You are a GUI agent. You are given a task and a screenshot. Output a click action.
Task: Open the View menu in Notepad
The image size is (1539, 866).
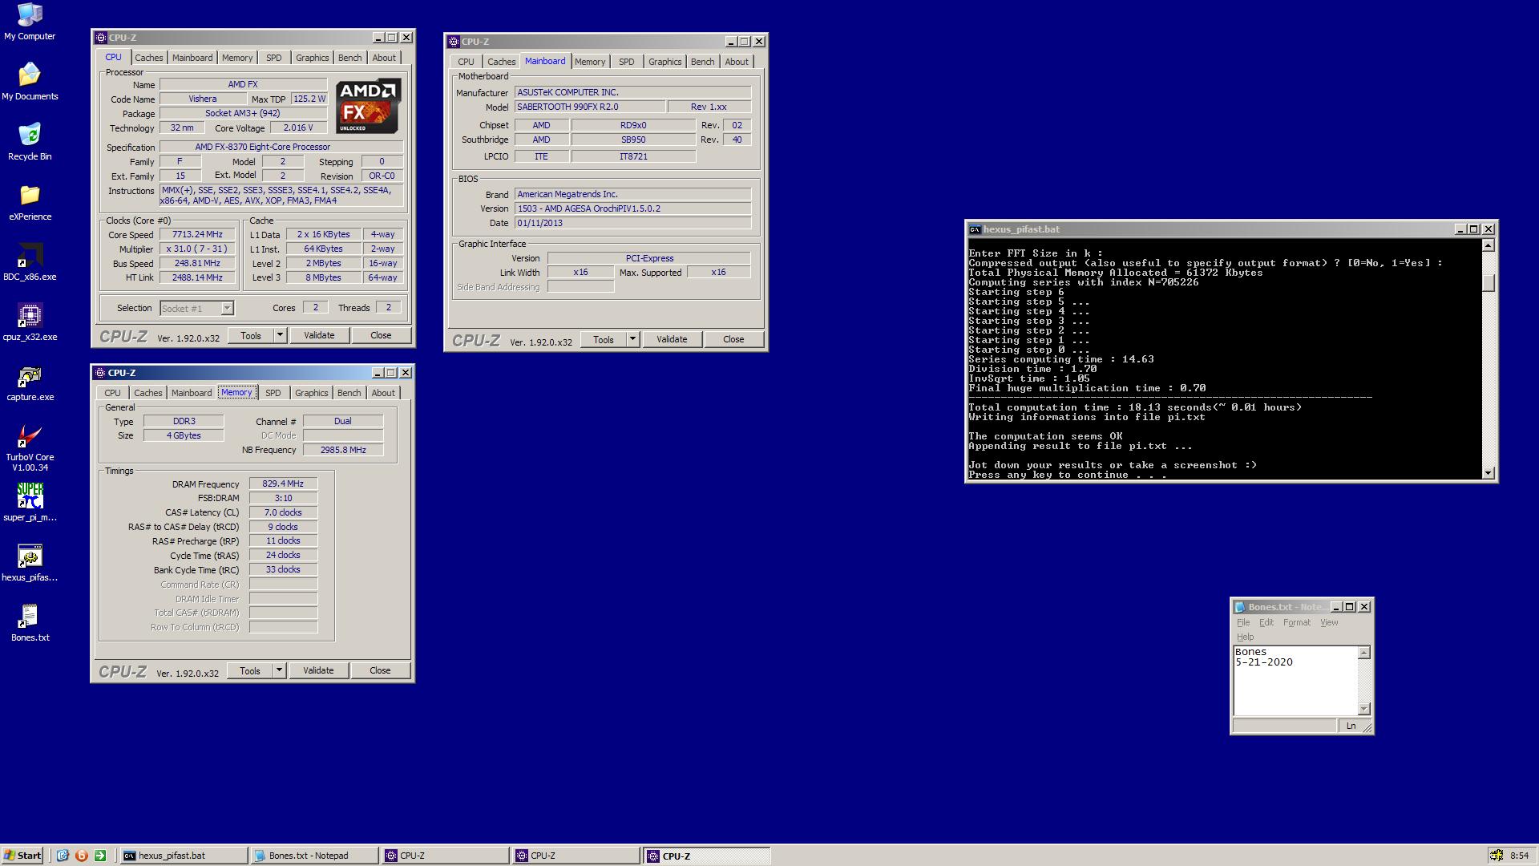click(x=1329, y=623)
